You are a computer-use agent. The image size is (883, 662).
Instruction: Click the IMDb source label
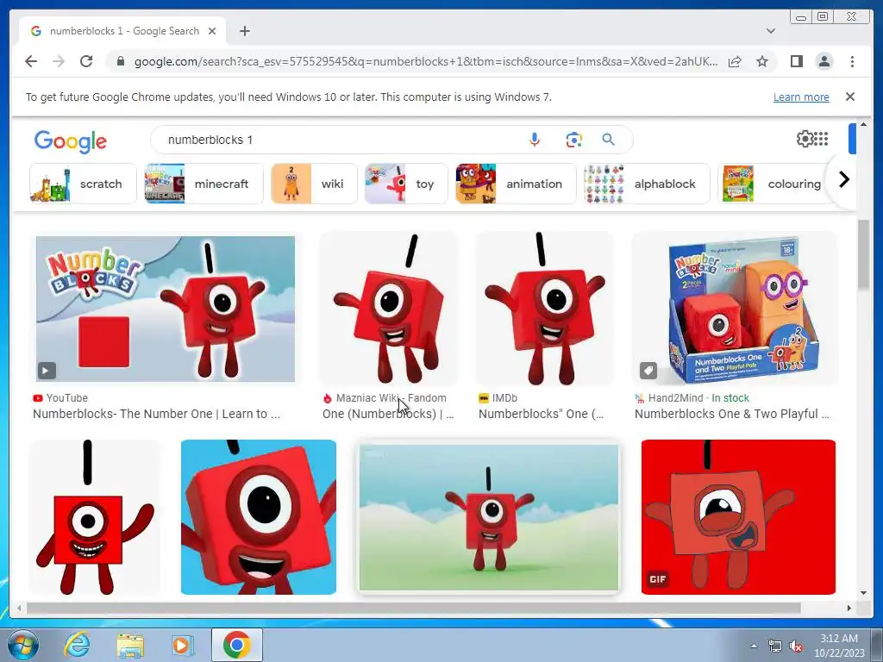[x=498, y=398]
